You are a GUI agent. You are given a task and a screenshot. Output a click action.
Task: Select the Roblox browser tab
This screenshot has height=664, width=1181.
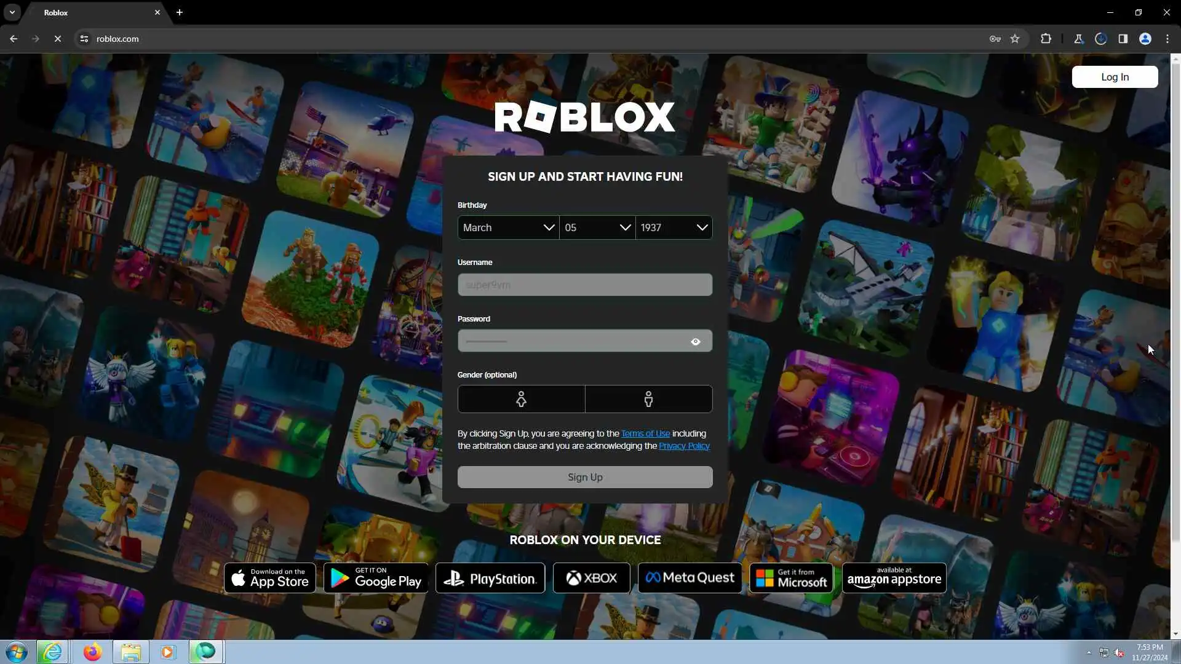[92, 12]
